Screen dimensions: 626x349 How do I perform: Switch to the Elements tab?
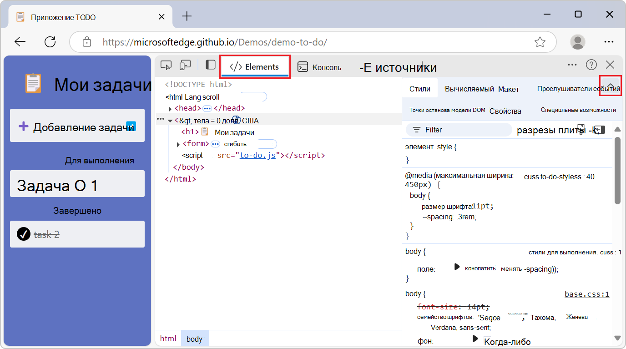coord(255,66)
